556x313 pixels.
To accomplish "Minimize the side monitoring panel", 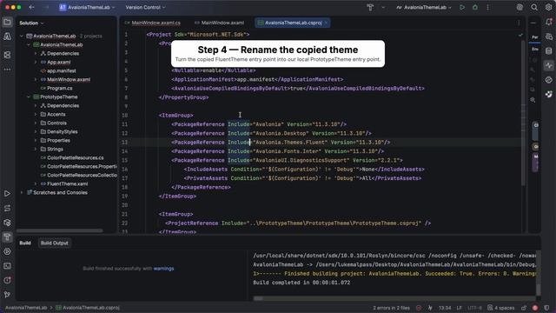I will [x=533, y=23].
